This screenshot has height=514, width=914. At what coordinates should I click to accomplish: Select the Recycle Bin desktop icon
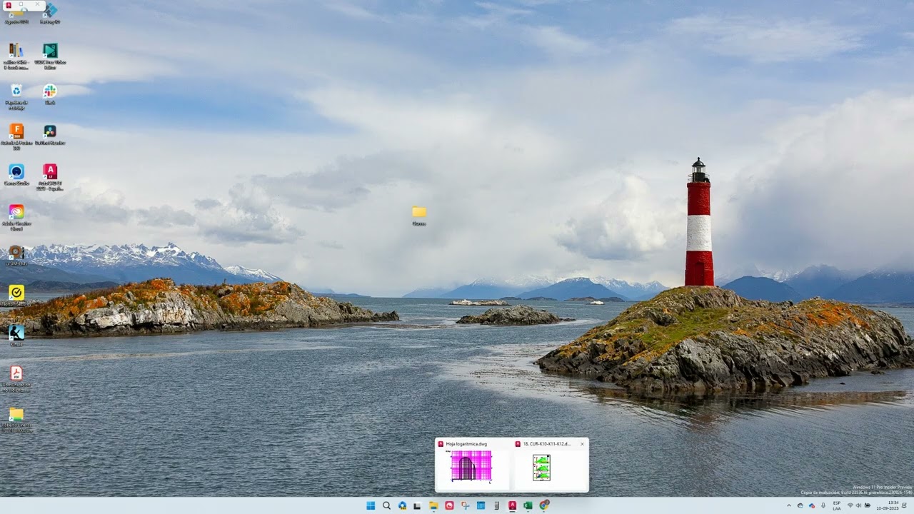point(16,96)
